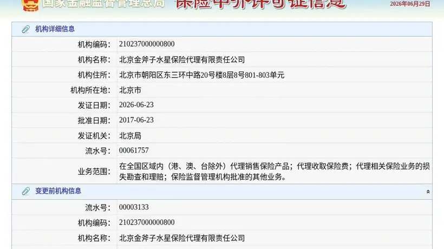Image resolution: width=444 pixels, height=249 pixels.
Task: Click the 批准日期 field label
Action: 94,121
